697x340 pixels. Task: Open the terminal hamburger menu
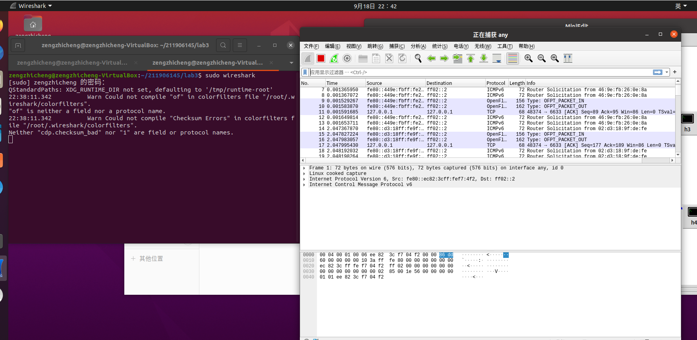pos(240,45)
